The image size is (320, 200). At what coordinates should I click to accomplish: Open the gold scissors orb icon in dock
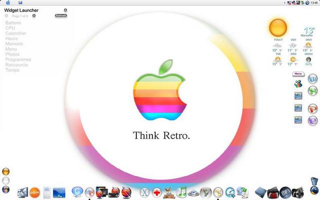(218, 192)
